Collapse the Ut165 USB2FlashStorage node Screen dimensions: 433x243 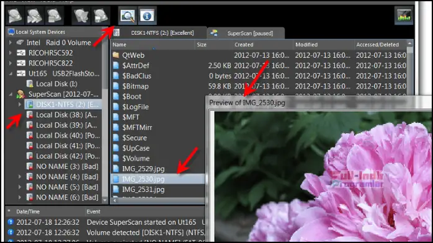(x=11, y=74)
